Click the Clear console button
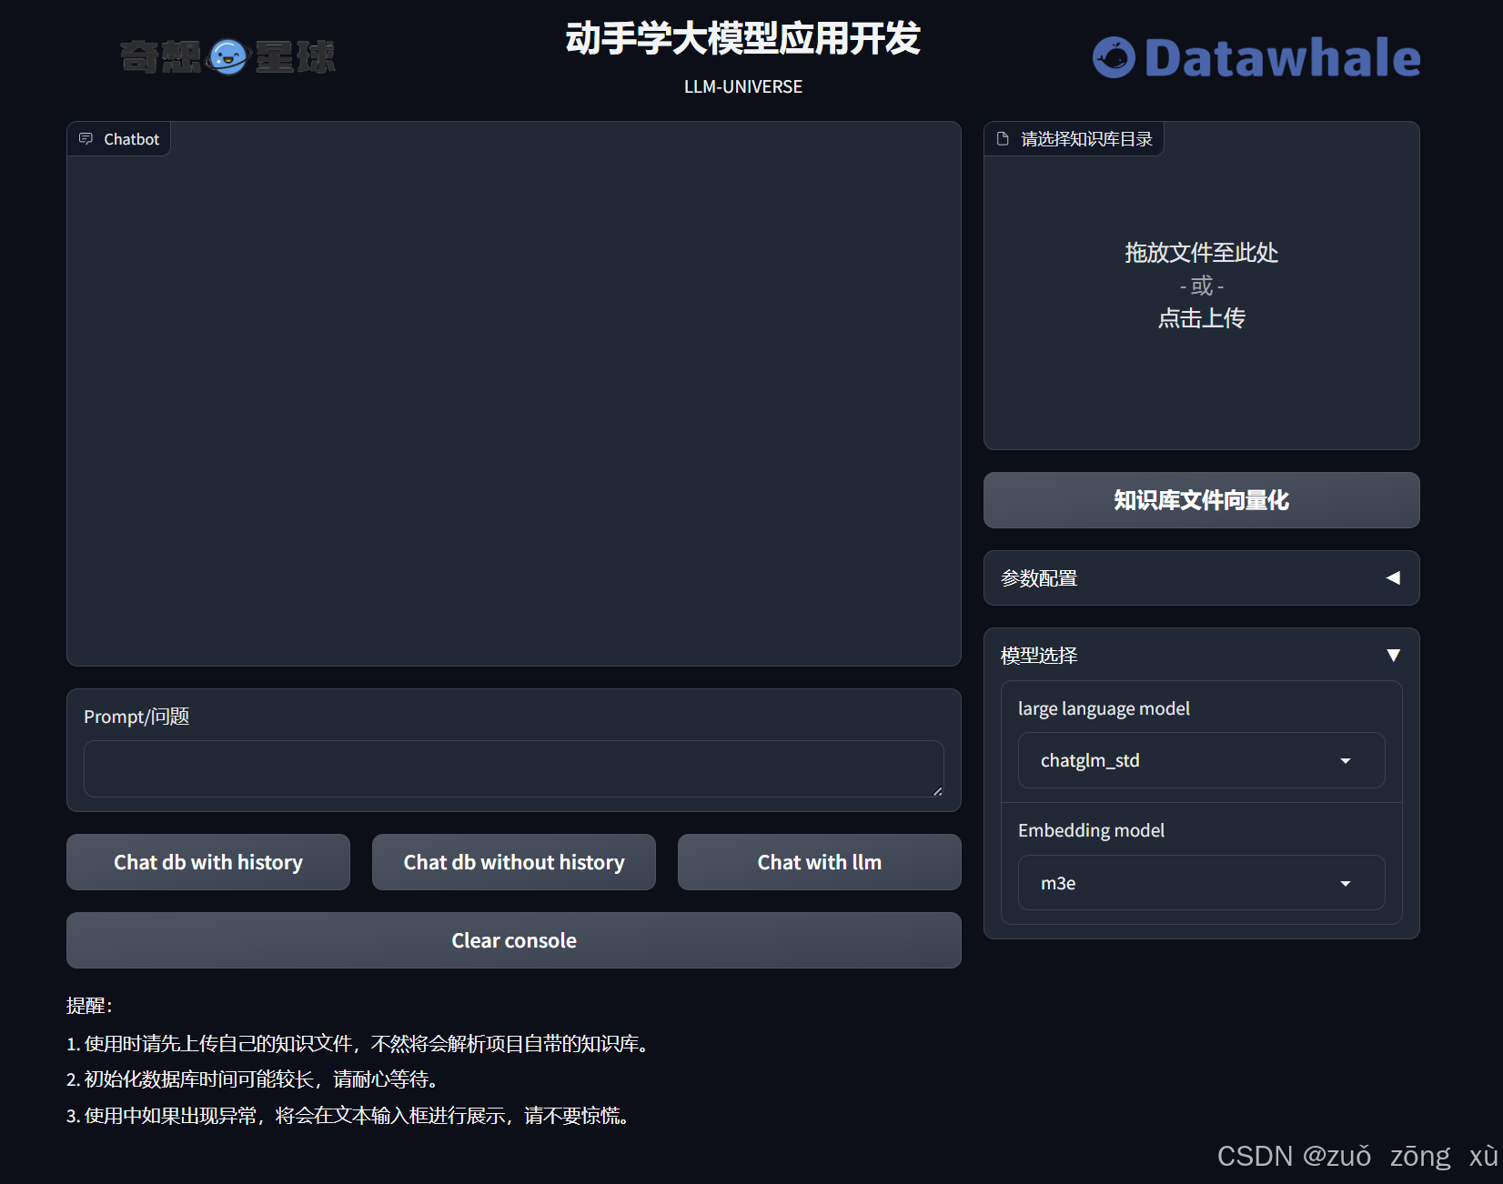Screen dimensions: 1503x1184 [x=513, y=940]
